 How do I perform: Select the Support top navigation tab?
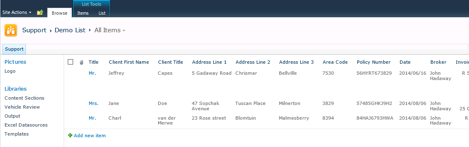[14, 49]
